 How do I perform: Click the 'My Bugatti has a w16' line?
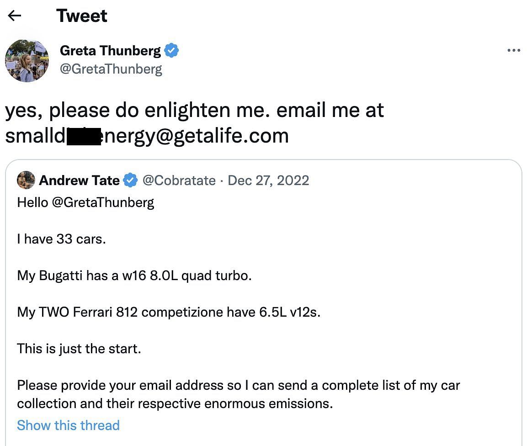pyautogui.click(x=134, y=276)
